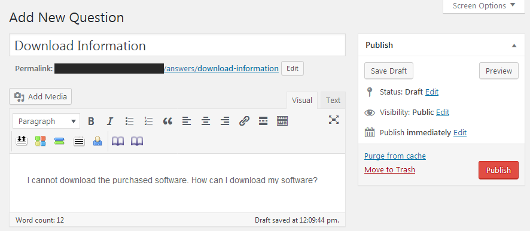Toggle italic formatting
Screen dimensions: 530x231
[x=110, y=121]
